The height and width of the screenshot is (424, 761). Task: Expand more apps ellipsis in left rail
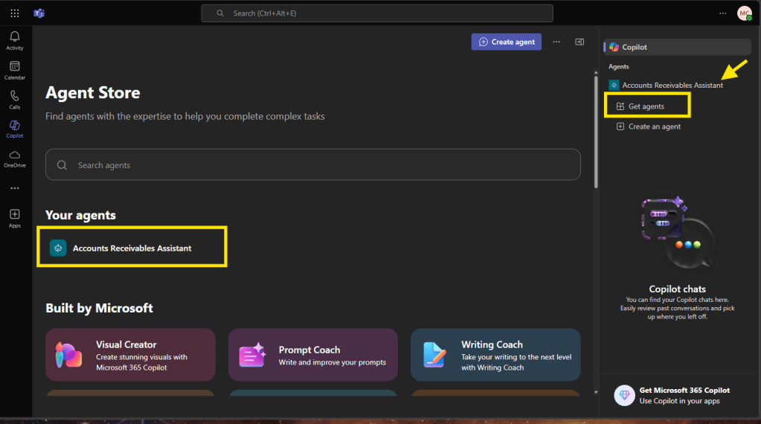point(15,188)
